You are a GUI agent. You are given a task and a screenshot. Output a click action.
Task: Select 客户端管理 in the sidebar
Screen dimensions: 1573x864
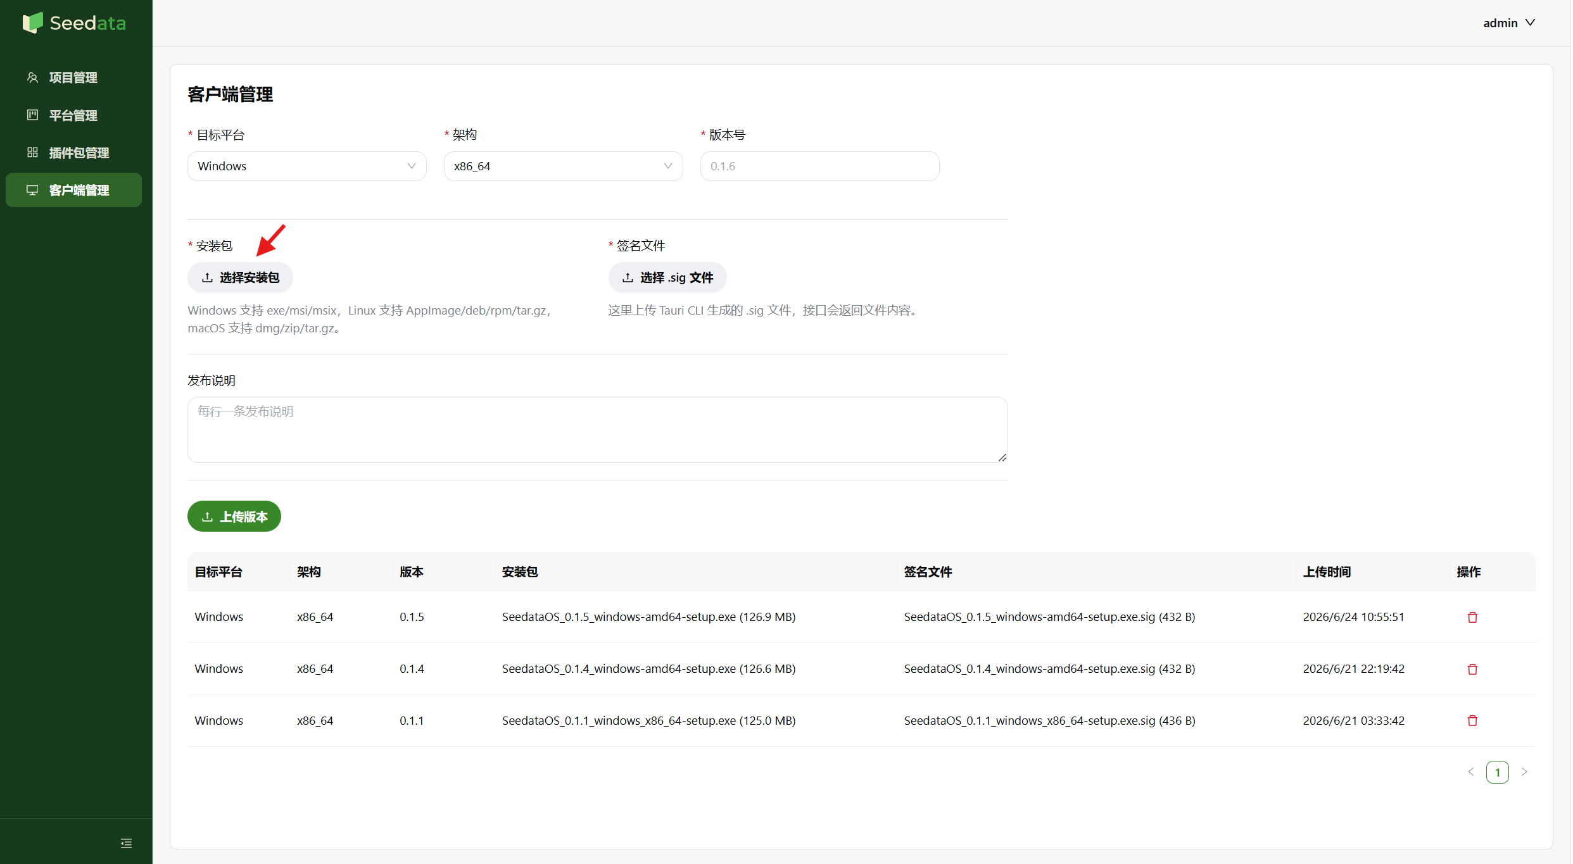(x=73, y=190)
